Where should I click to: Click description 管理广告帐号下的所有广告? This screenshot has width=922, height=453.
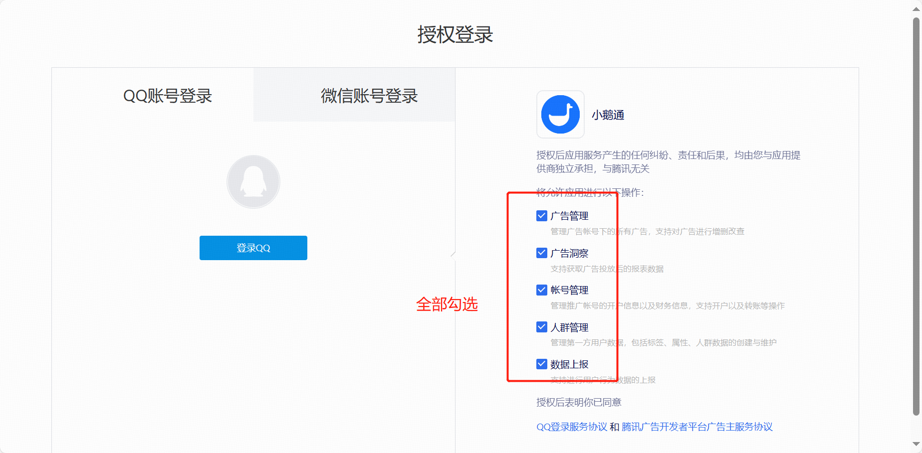coord(648,231)
